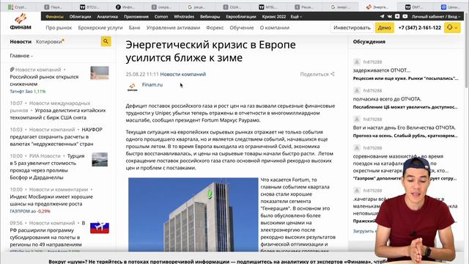The height and width of the screenshot is (264, 469).
Task: Switch to the GMT browser tab
Action: (x=415, y=7)
